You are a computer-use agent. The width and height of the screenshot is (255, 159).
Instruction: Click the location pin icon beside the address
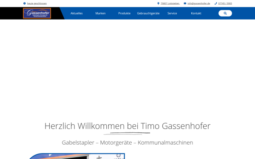coord(158,3)
